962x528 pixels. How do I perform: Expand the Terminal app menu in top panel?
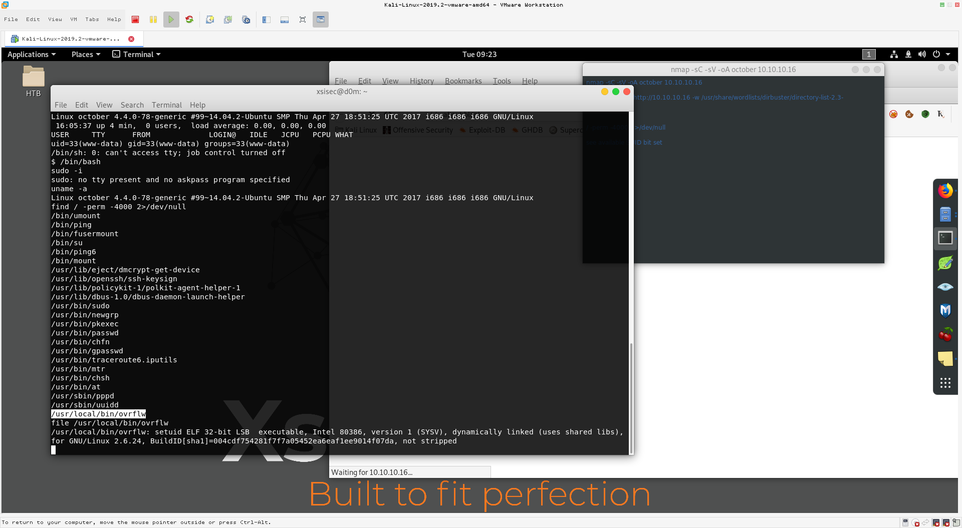136,54
